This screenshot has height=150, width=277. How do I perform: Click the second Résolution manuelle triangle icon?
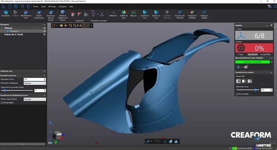point(102,15)
